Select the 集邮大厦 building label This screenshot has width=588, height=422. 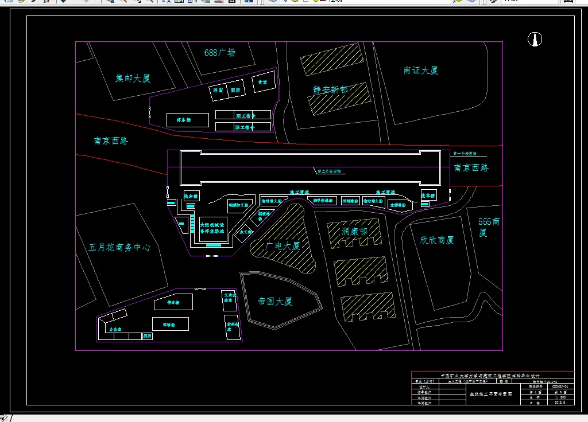133,78
